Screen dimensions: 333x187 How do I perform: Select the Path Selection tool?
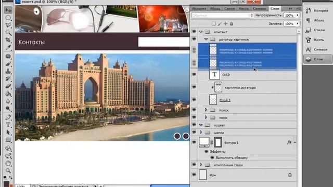(x=8, y=132)
